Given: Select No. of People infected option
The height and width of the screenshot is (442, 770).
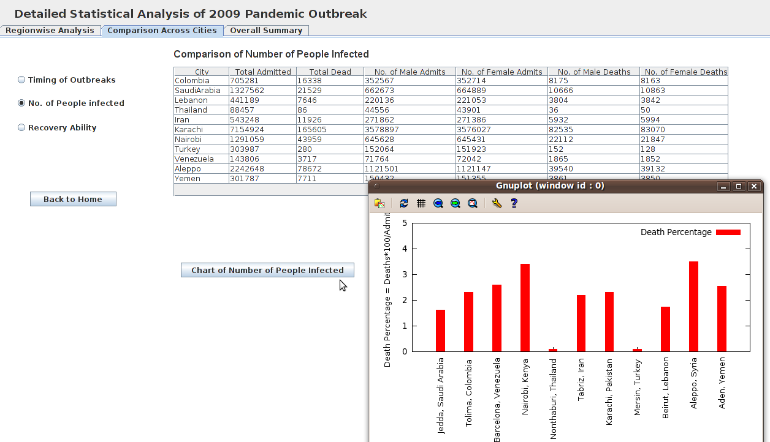Looking at the screenshot, I should 22,103.
